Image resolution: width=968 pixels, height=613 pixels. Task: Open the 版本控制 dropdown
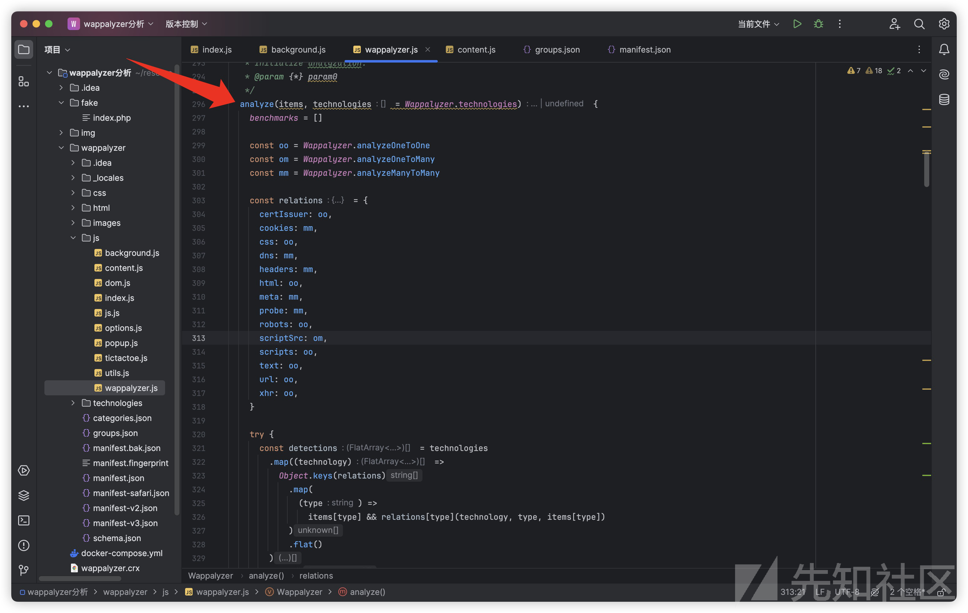click(186, 24)
